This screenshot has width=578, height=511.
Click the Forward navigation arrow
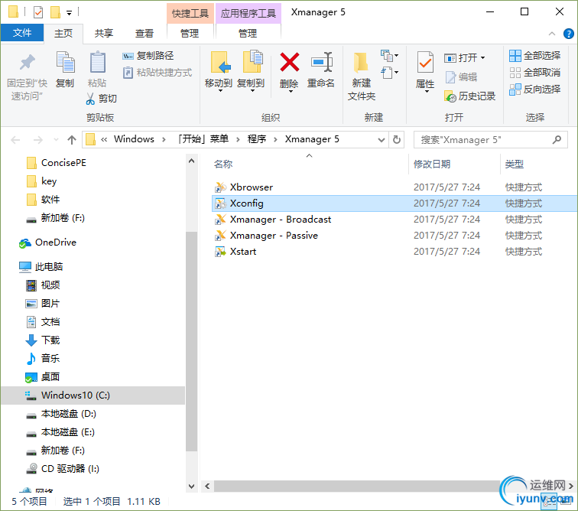(38, 140)
